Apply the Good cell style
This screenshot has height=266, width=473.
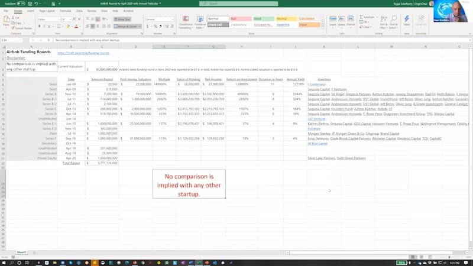tap(264, 19)
